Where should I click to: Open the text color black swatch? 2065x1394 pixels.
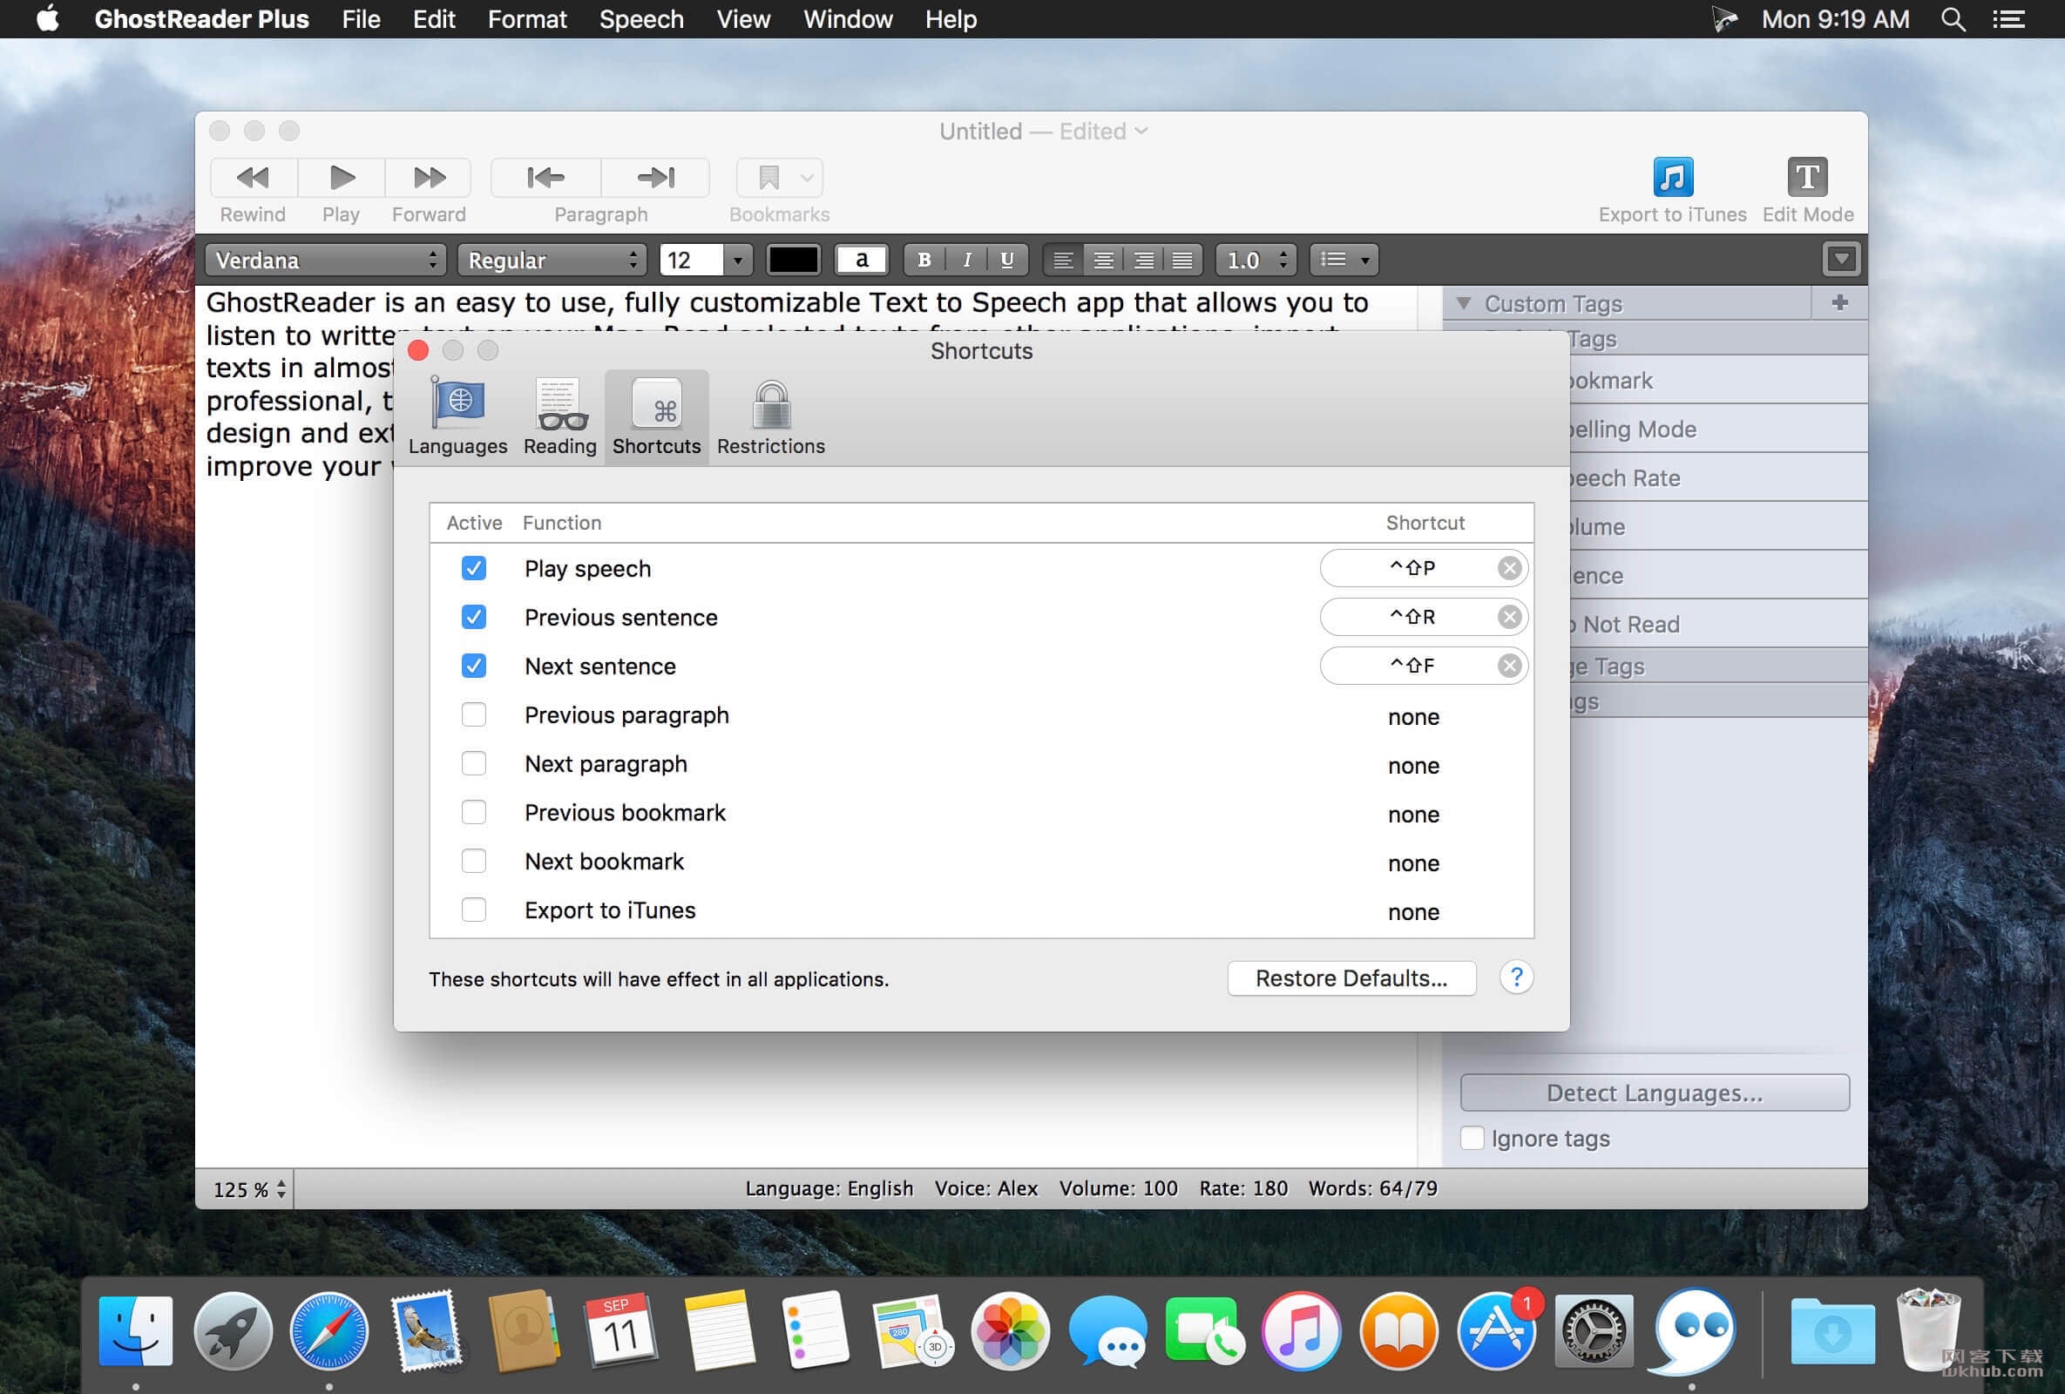pos(793,260)
